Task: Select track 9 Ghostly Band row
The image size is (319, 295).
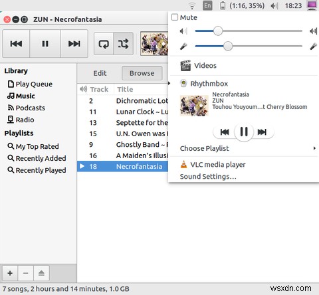Action: coord(123,145)
